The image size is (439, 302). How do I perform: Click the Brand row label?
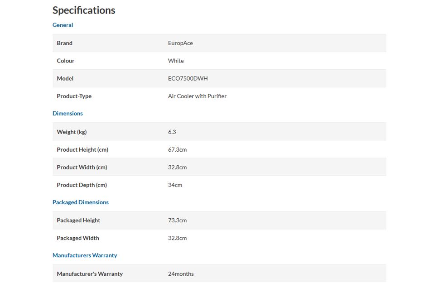(64, 43)
